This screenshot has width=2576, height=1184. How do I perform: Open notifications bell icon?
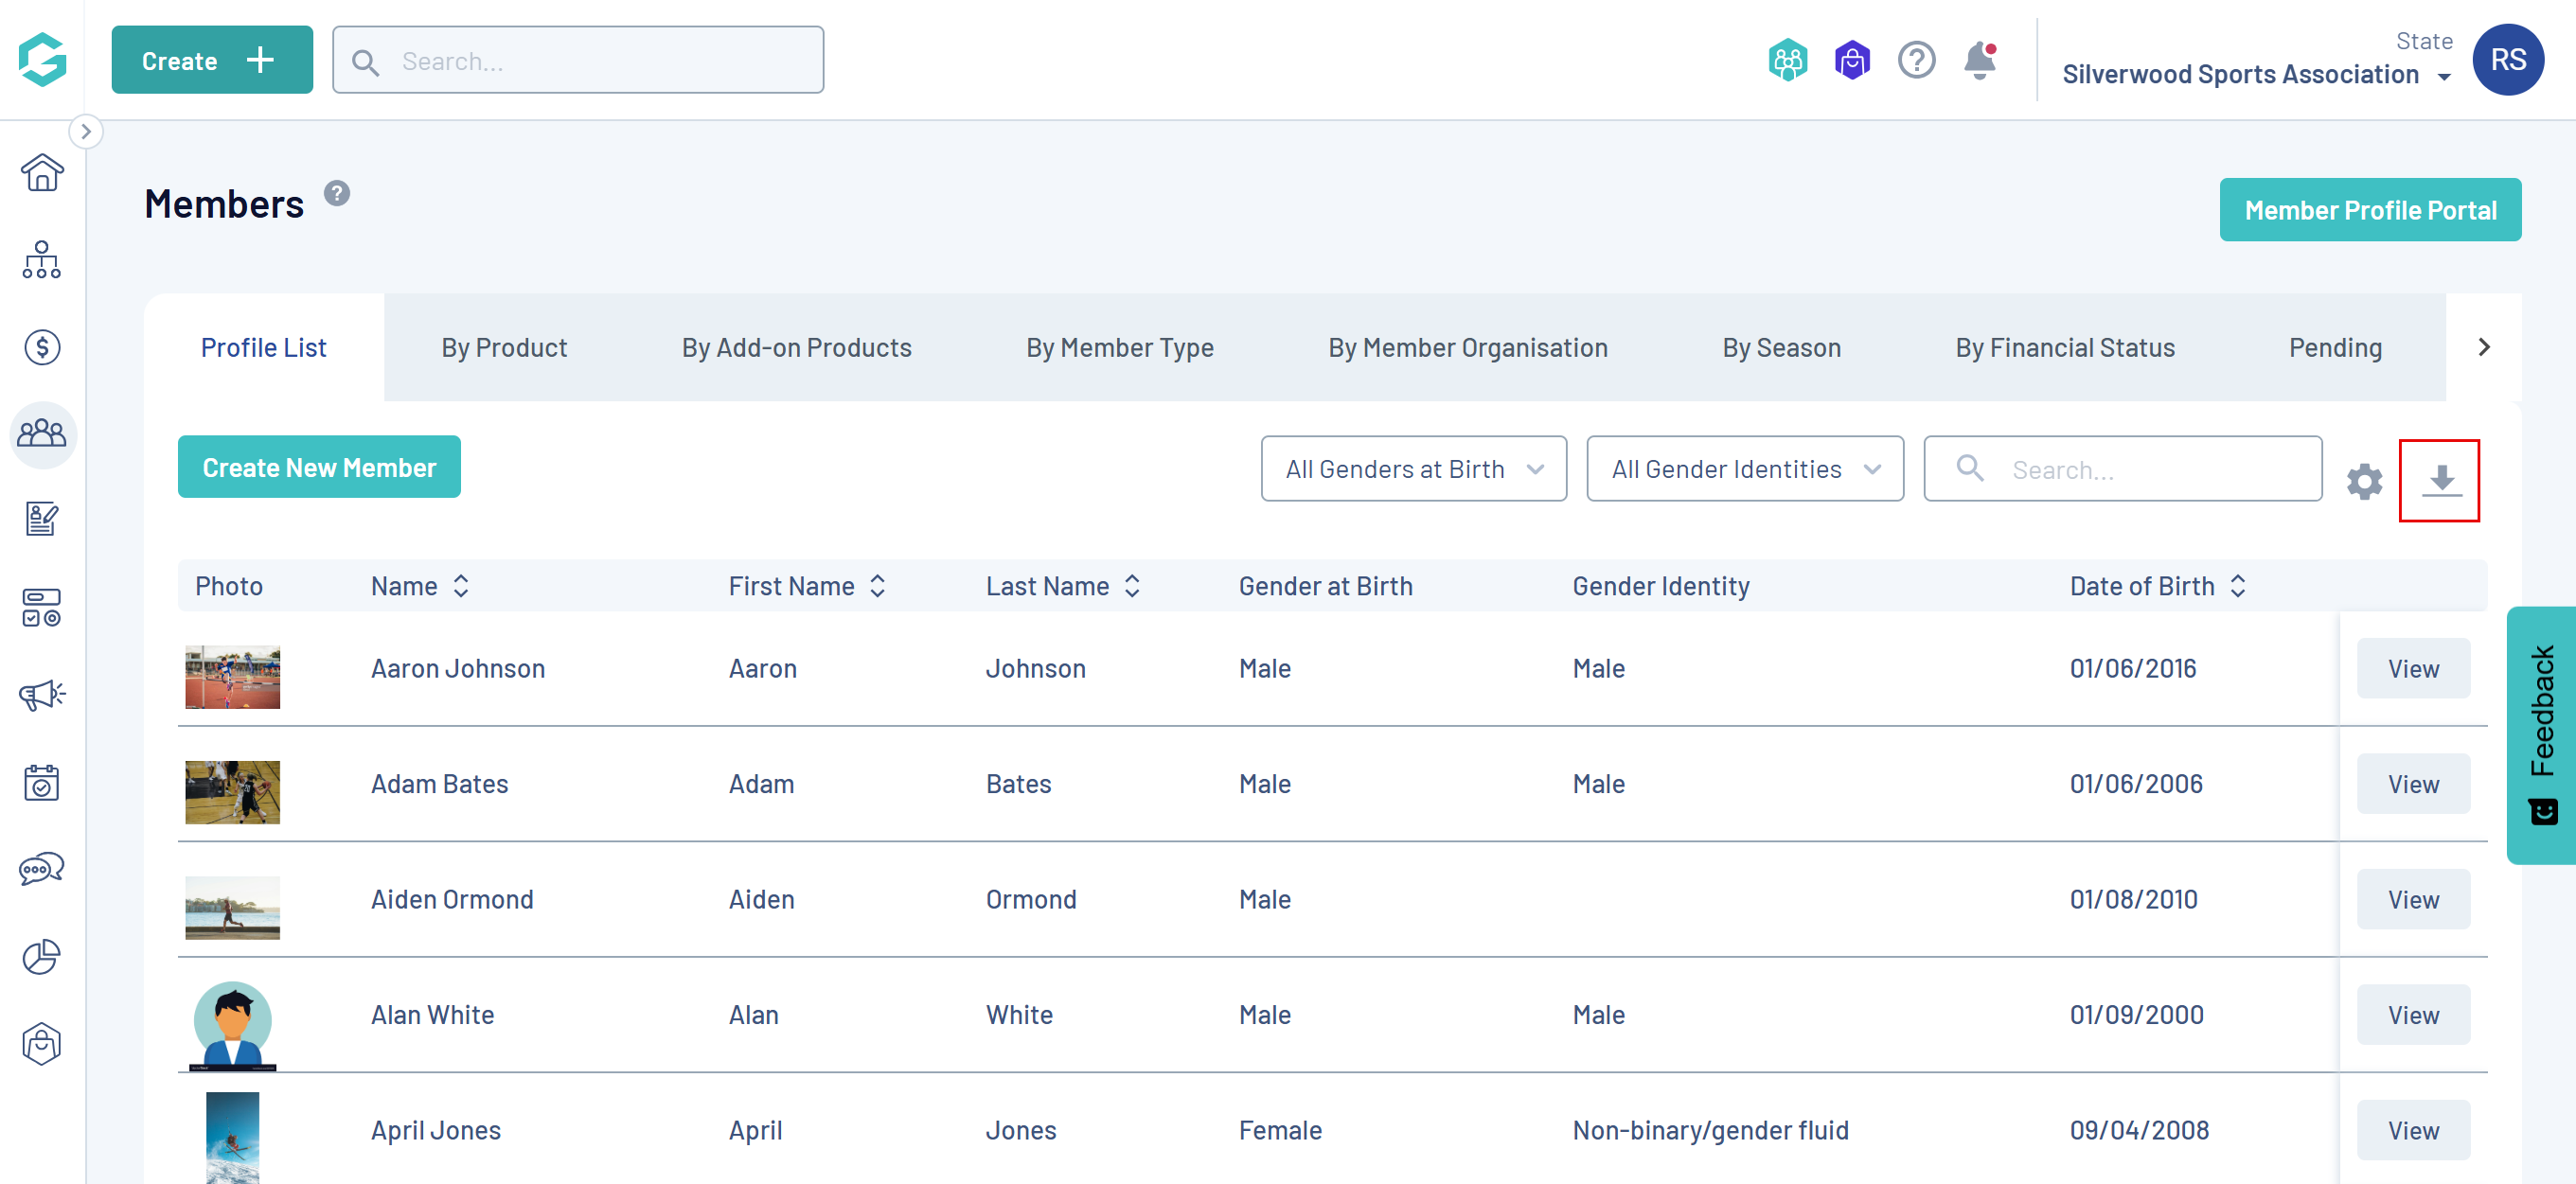1979,61
